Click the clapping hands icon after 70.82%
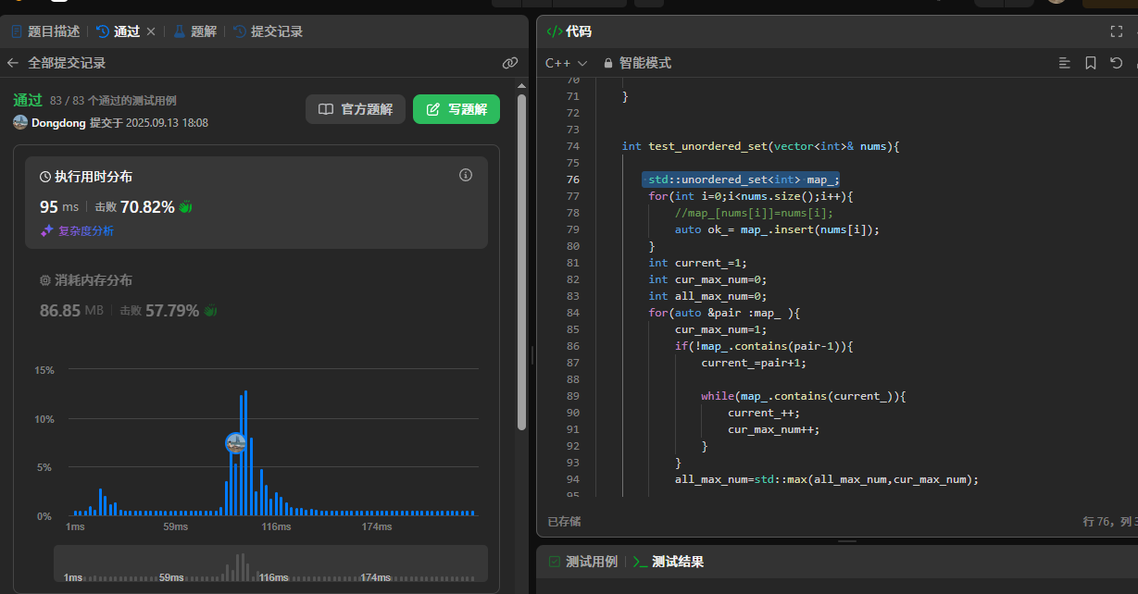The width and height of the screenshot is (1138, 594). (x=184, y=207)
